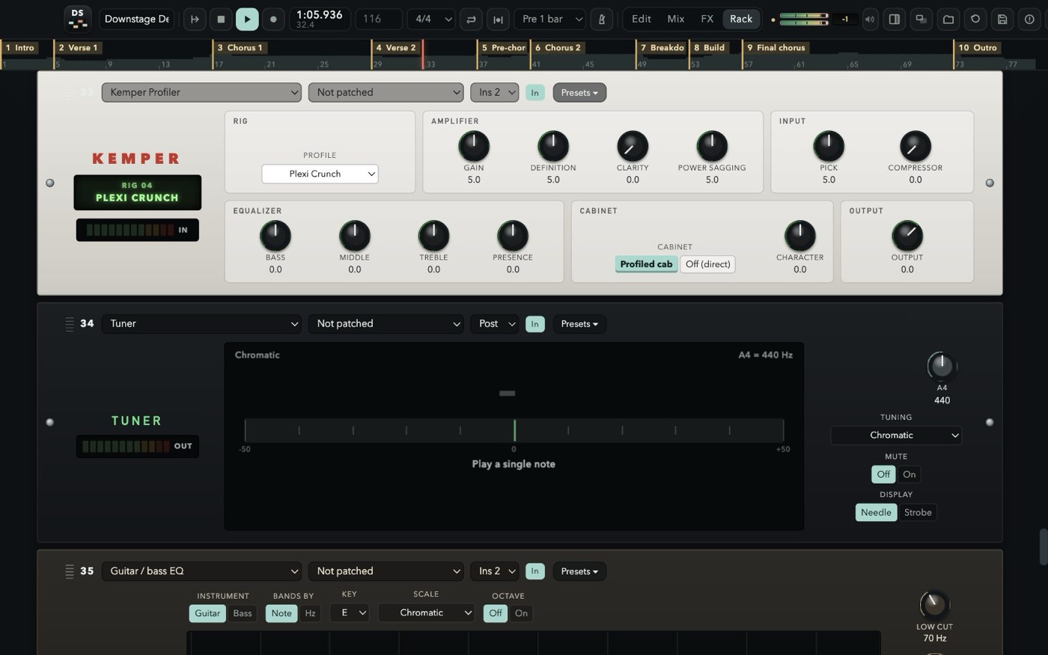Switch to the Edit view tab
Image resolution: width=1048 pixels, height=655 pixels.
(x=641, y=19)
